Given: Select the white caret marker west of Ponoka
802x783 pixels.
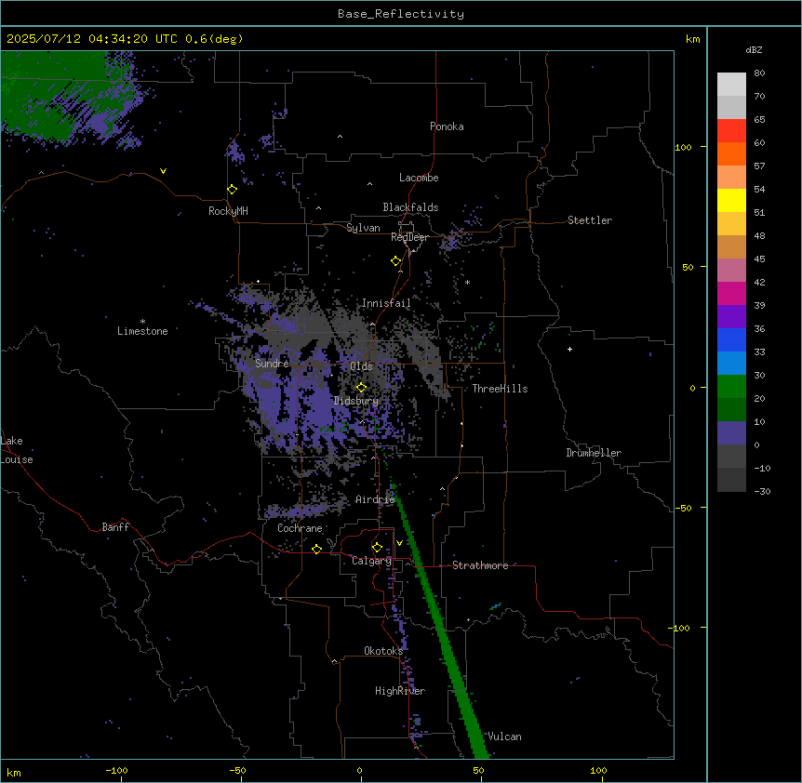Looking at the screenshot, I should [340, 137].
